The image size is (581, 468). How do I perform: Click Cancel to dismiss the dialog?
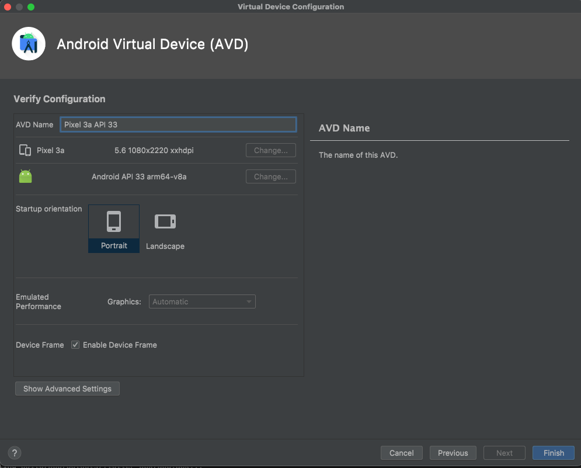point(401,453)
